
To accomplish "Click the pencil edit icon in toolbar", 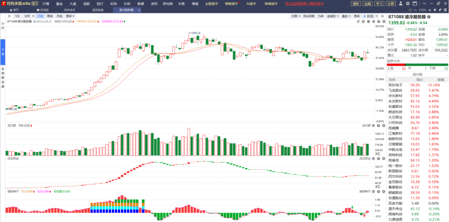I will pos(440,10).
